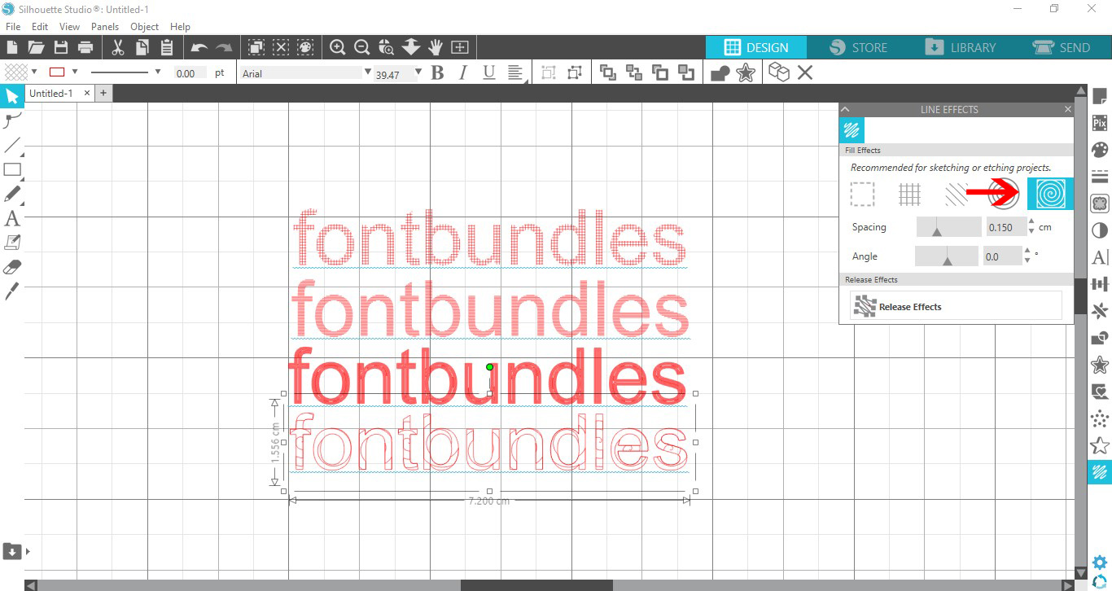Image resolution: width=1112 pixels, height=591 pixels.
Task: Go to the LIBRARY tab
Action: [960, 47]
